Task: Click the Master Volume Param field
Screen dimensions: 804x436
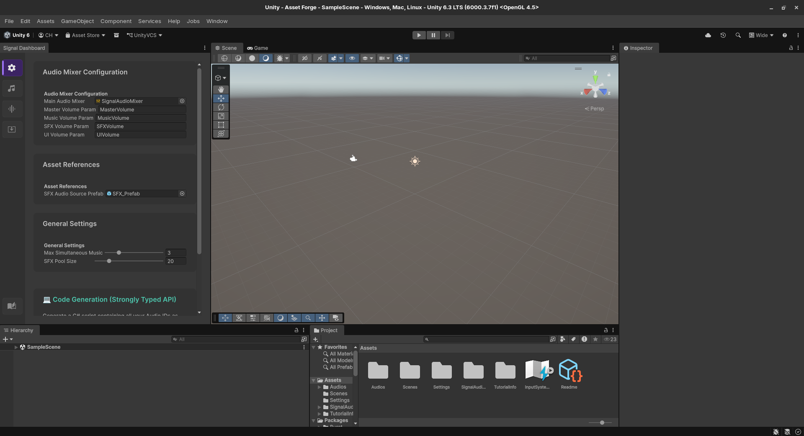Action: tap(142, 109)
